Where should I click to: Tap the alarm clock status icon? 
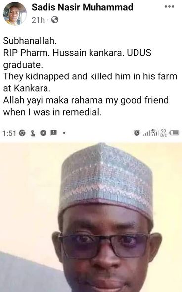tap(136, 133)
